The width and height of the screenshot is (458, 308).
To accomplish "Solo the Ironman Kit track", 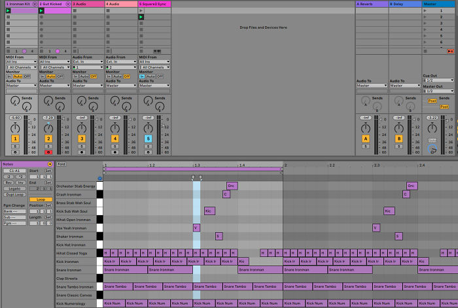I will 15,146.
